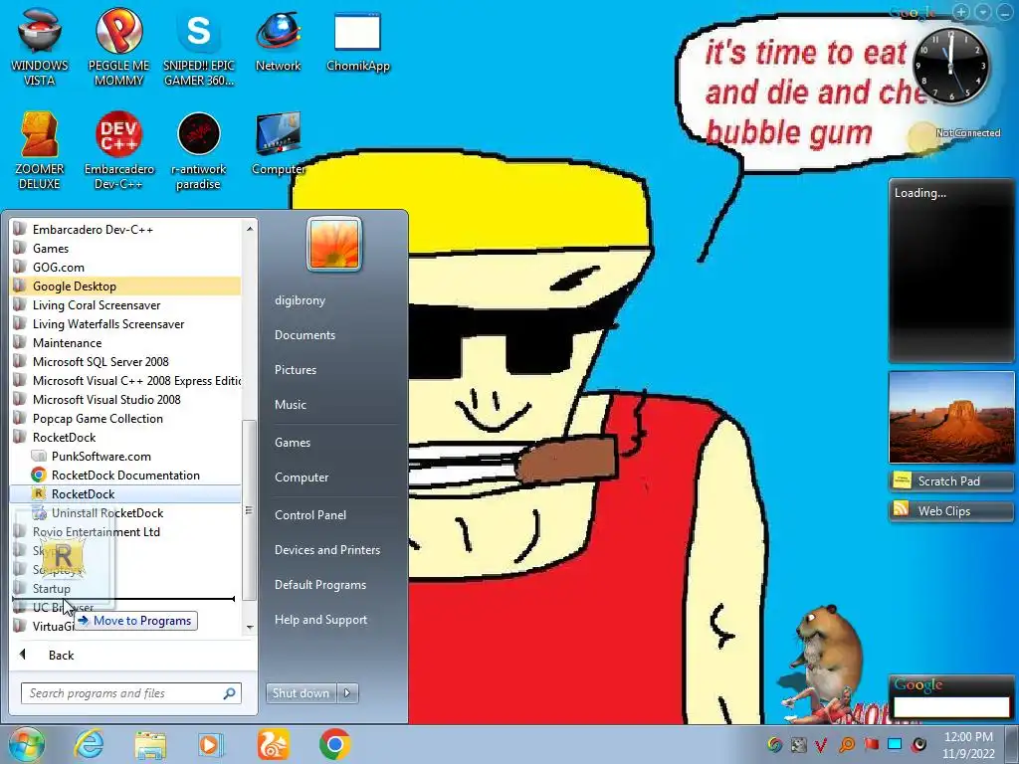Click the digibrony user folder link
The height and width of the screenshot is (764, 1019).
(x=300, y=300)
